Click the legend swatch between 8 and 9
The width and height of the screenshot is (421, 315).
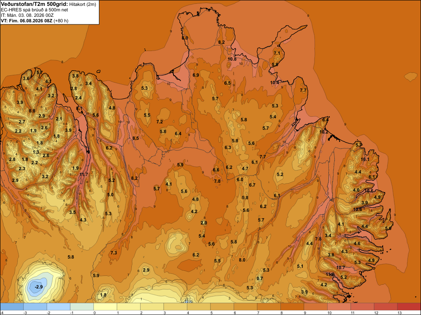[292, 307]
